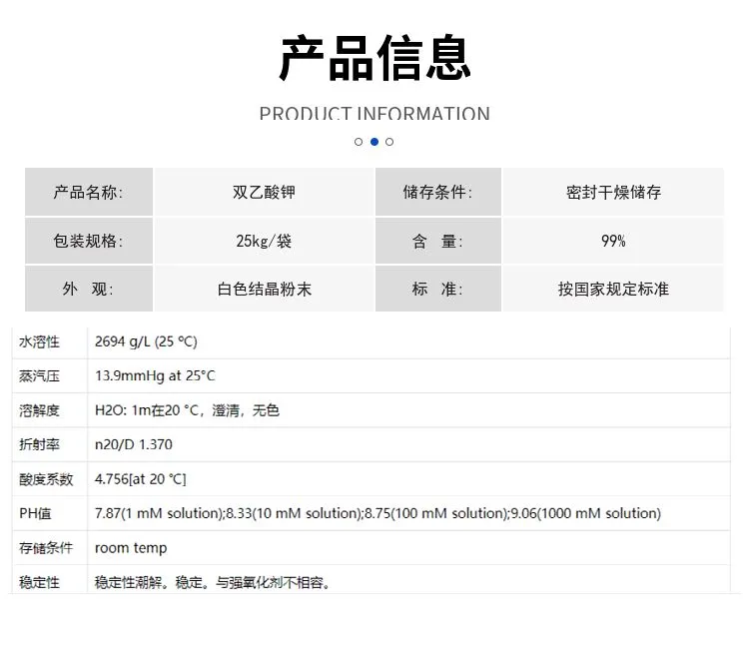Image resolution: width=749 pixels, height=654 pixels.
Task: Select the 按国家规定标准 standard cell
Action: pyautogui.click(x=613, y=289)
